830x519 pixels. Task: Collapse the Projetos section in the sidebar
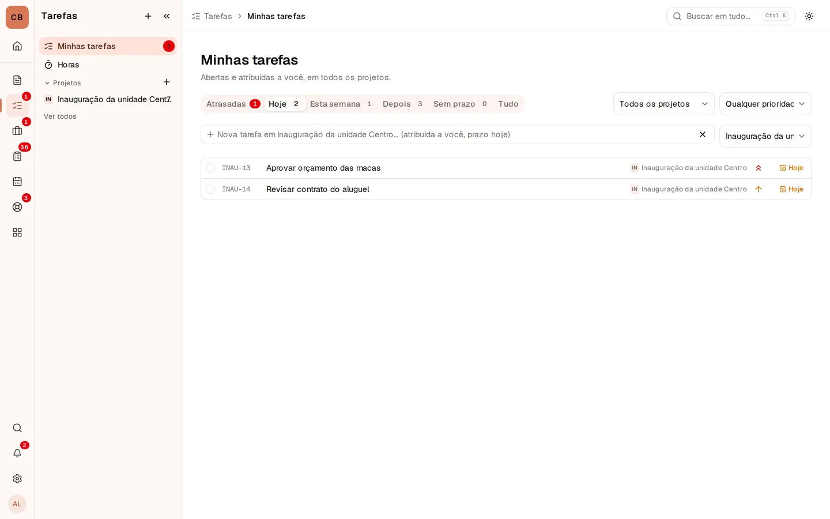(x=62, y=83)
